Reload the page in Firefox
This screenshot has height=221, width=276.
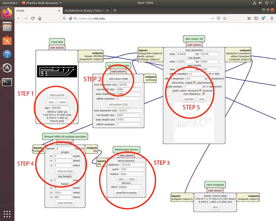33,19
